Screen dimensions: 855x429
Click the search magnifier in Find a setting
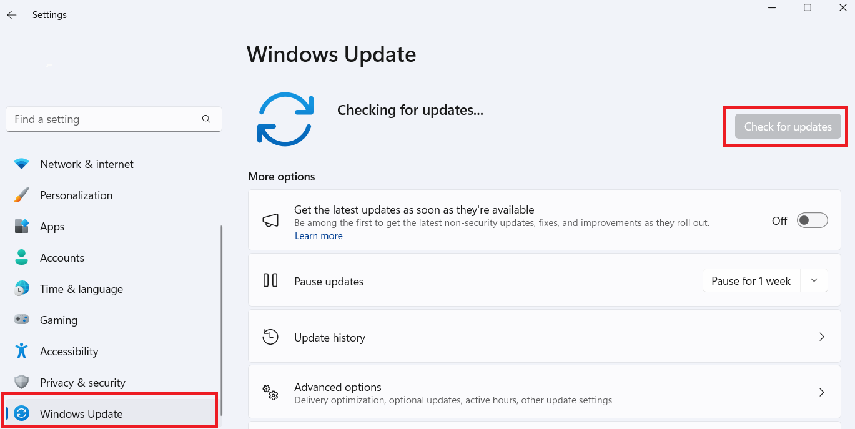click(206, 119)
